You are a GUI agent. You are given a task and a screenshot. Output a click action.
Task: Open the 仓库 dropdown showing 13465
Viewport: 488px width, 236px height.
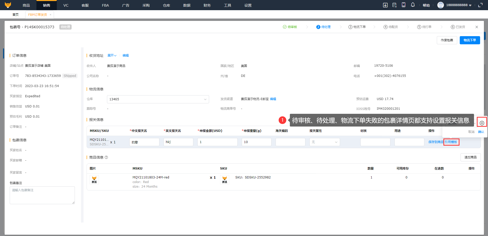click(158, 99)
